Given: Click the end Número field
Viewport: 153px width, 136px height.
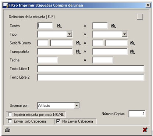Looking at the screenshot, I should coord(117,43).
